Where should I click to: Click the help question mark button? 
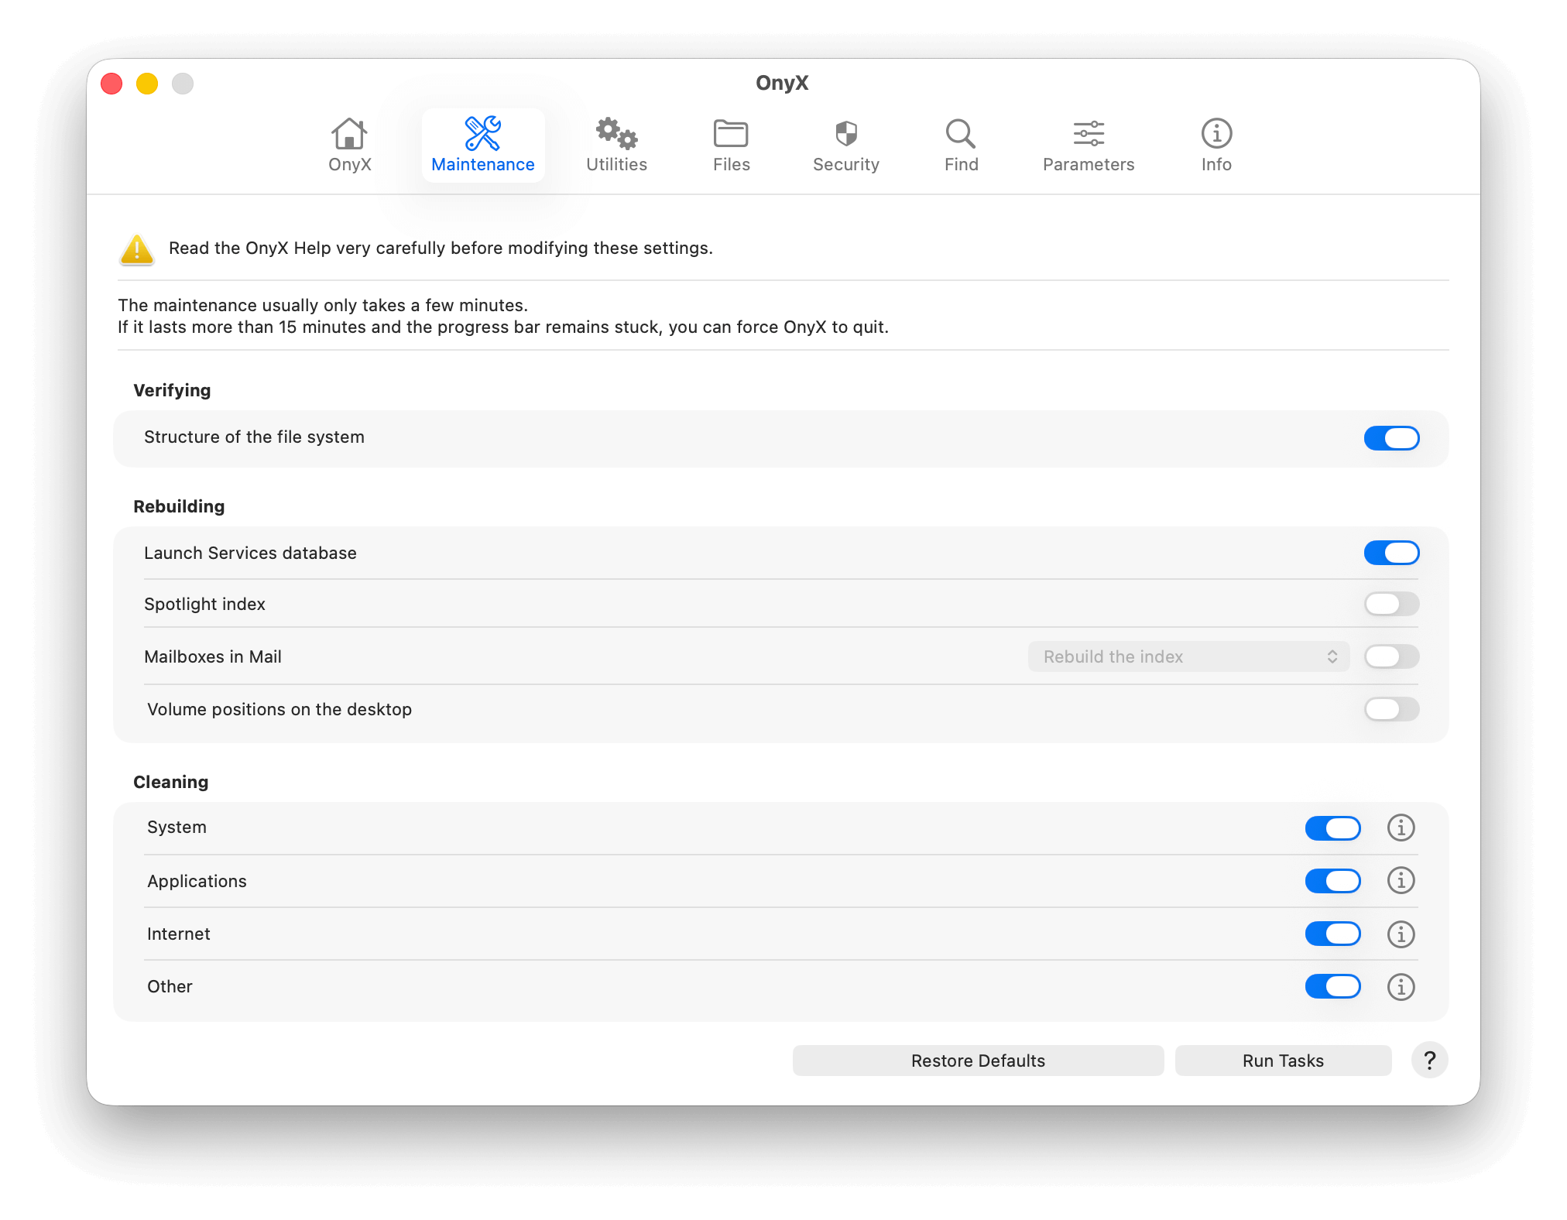pyautogui.click(x=1429, y=1061)
